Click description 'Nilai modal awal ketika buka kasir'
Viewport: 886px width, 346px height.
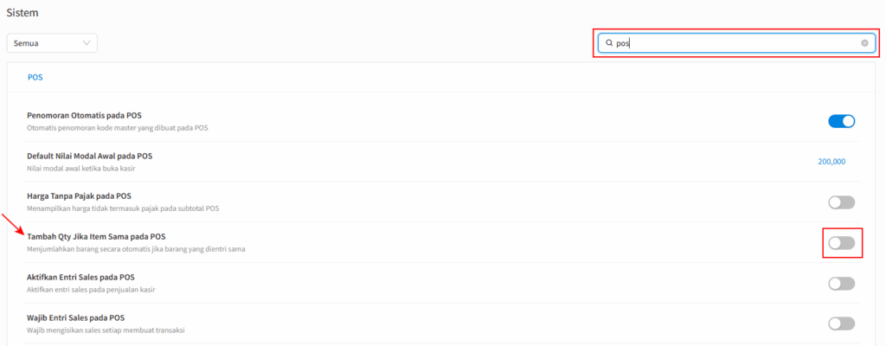coord(81,168)
